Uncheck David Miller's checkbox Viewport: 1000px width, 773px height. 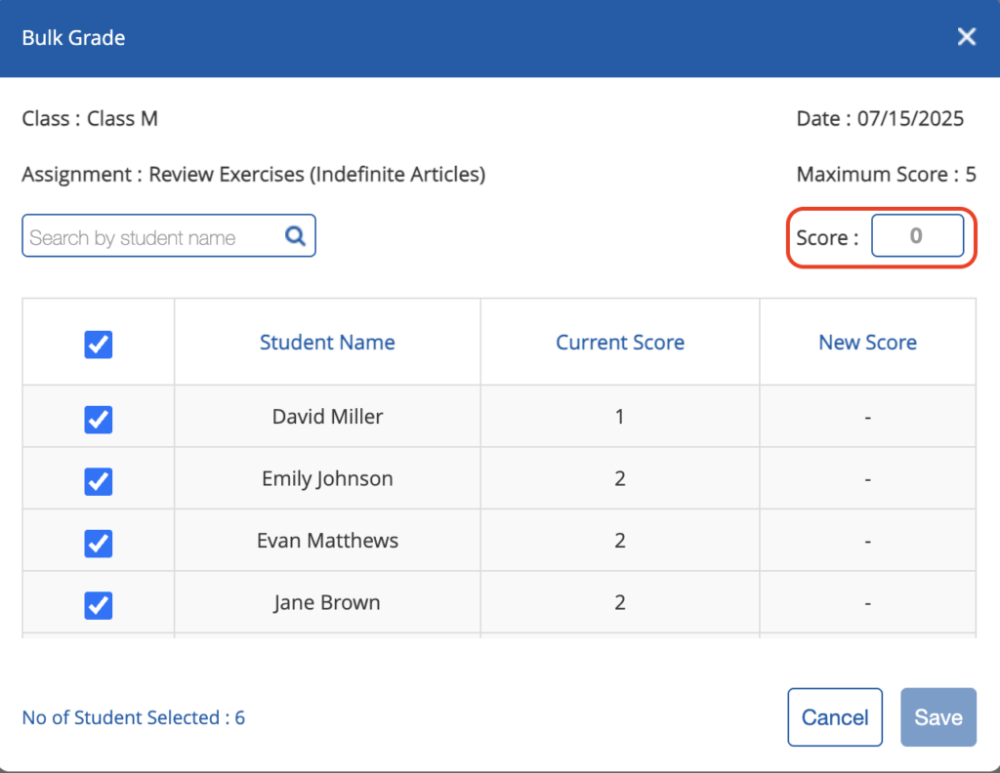point(99,420)
